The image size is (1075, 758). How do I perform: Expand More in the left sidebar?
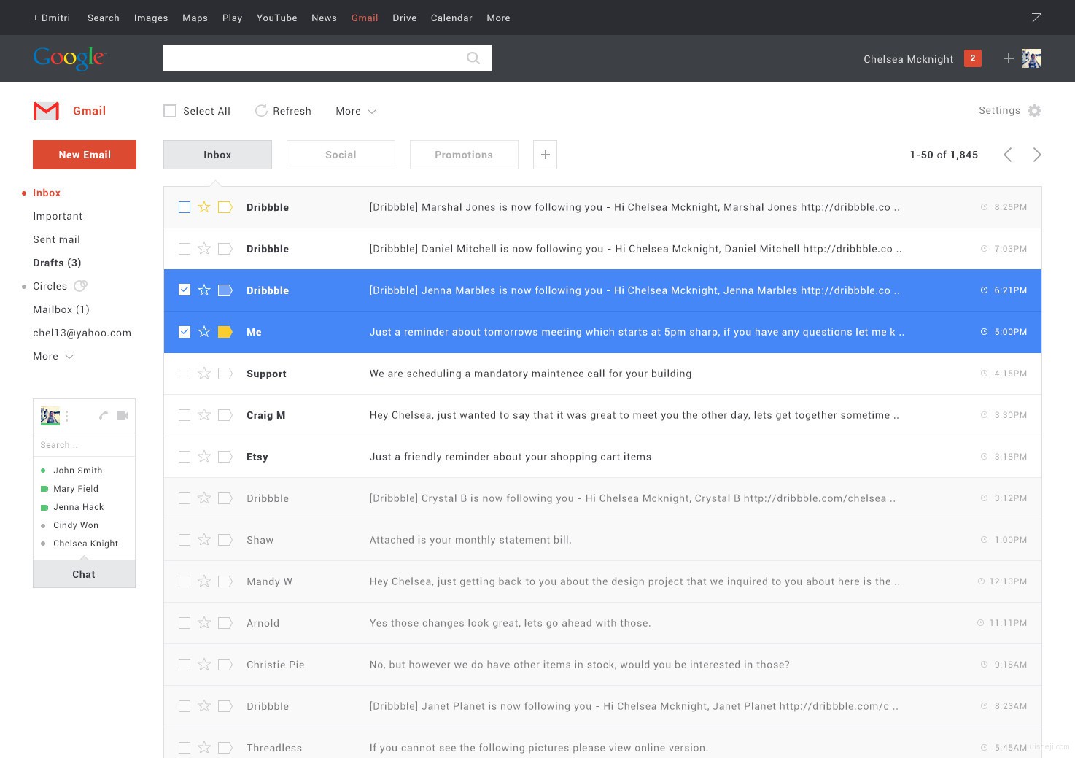point(53,356)
